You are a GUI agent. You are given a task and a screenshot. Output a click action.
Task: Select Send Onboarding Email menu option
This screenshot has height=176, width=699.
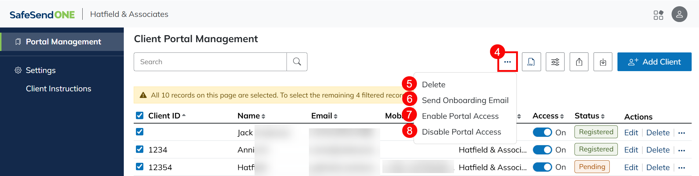[465, 100]
